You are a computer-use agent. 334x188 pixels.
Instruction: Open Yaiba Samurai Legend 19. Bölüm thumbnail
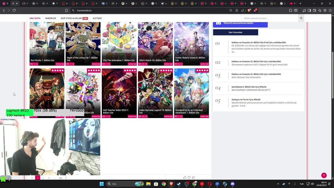pos(155,93)
